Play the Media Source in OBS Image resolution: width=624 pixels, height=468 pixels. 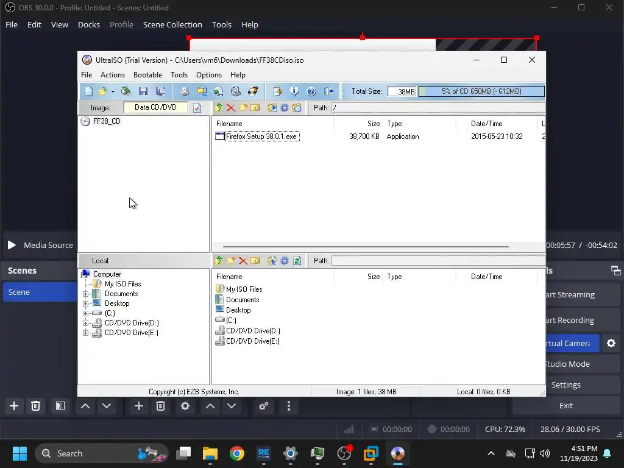12,245
